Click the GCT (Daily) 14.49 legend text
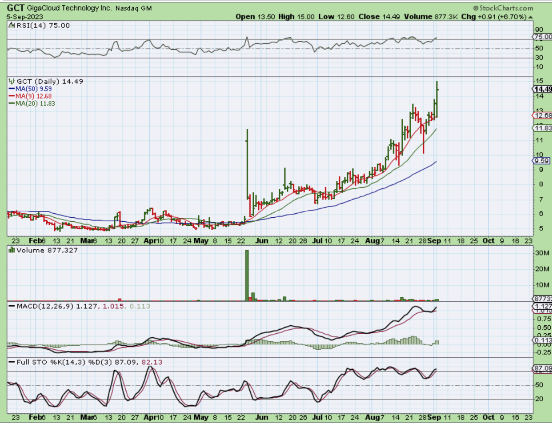552x424 pixels. point(50,81)
